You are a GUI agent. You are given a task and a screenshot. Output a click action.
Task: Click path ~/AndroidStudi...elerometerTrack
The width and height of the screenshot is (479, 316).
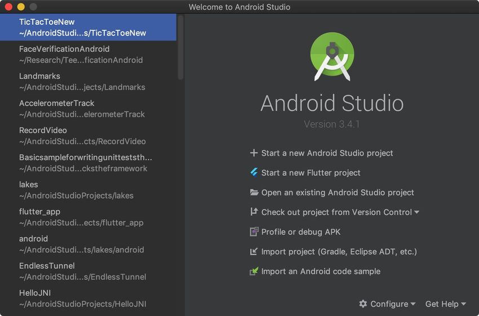(82, 114)
